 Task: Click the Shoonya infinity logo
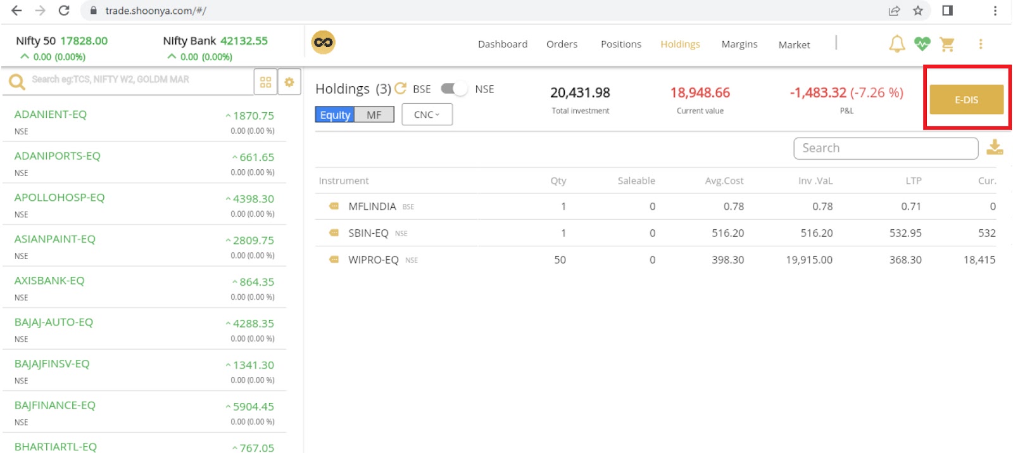click(x=323, y=42)
